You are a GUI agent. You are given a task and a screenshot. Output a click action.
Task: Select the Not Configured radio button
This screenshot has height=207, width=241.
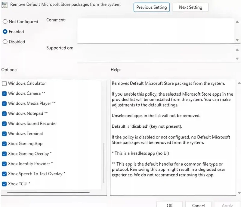(5, 22)
